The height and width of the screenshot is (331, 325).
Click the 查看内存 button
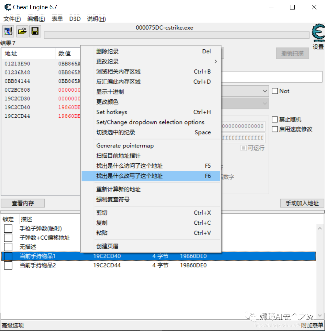pyautogui.click(x=23, y=203)
